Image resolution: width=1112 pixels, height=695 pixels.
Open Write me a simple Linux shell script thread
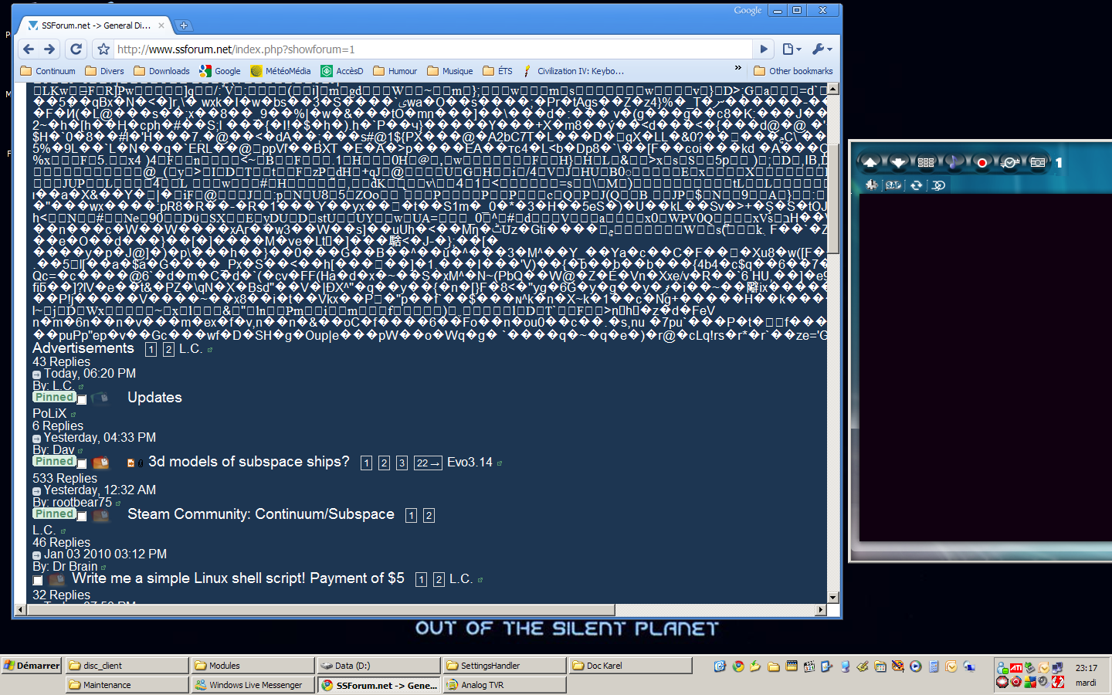238,578
